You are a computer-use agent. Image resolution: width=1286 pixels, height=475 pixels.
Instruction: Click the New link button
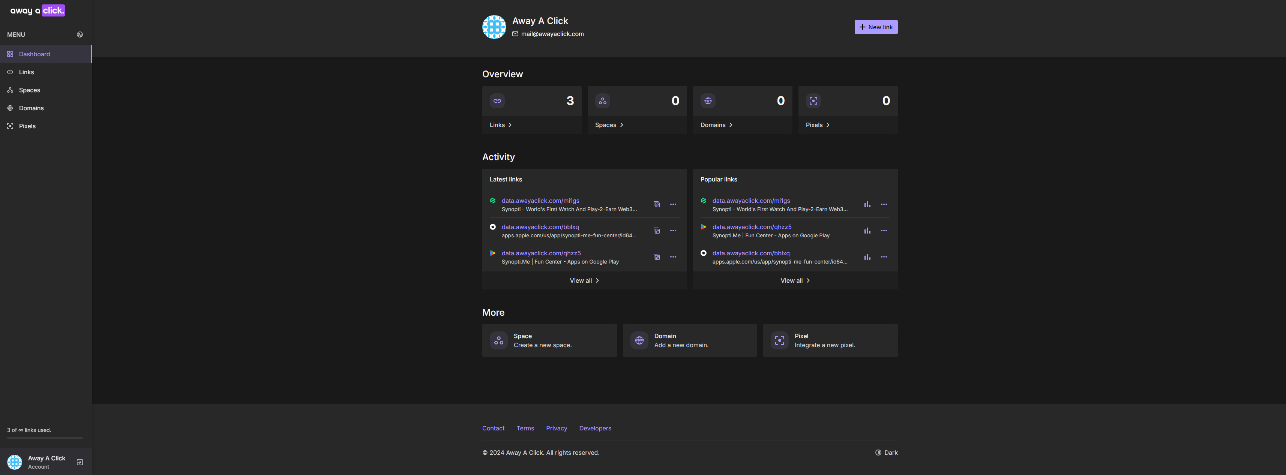pyautogui.click(x=876, y=27)
